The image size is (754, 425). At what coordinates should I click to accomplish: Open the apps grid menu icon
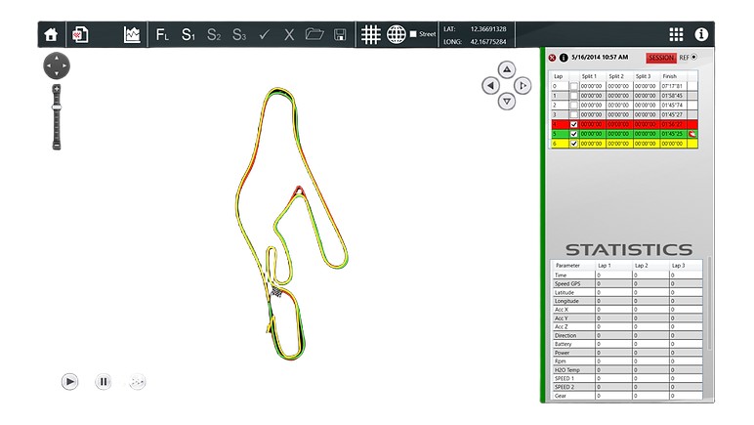[676, 34]
